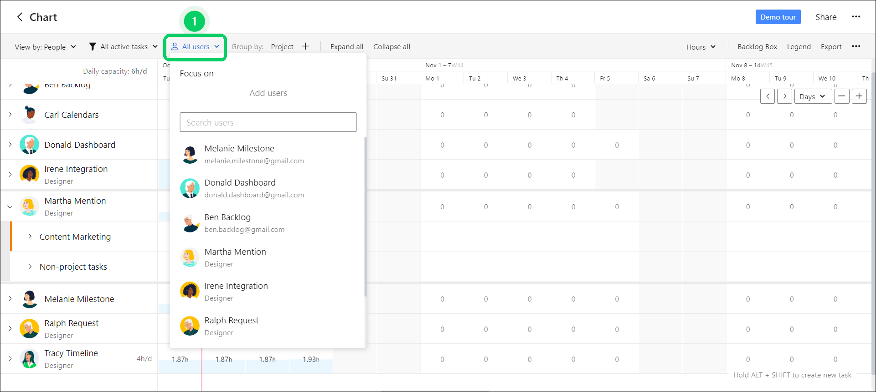Open the toolbar overflow menu after Export
Image resolution: width=876 pixels, height=392 pixels.
click(x=856, y=46)
